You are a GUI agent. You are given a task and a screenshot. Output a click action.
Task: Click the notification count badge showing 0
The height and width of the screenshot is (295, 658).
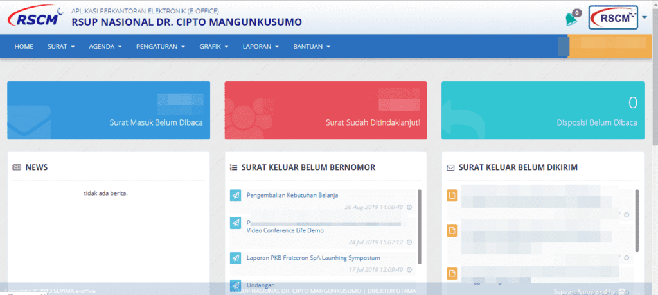click(x=578, y=13)
